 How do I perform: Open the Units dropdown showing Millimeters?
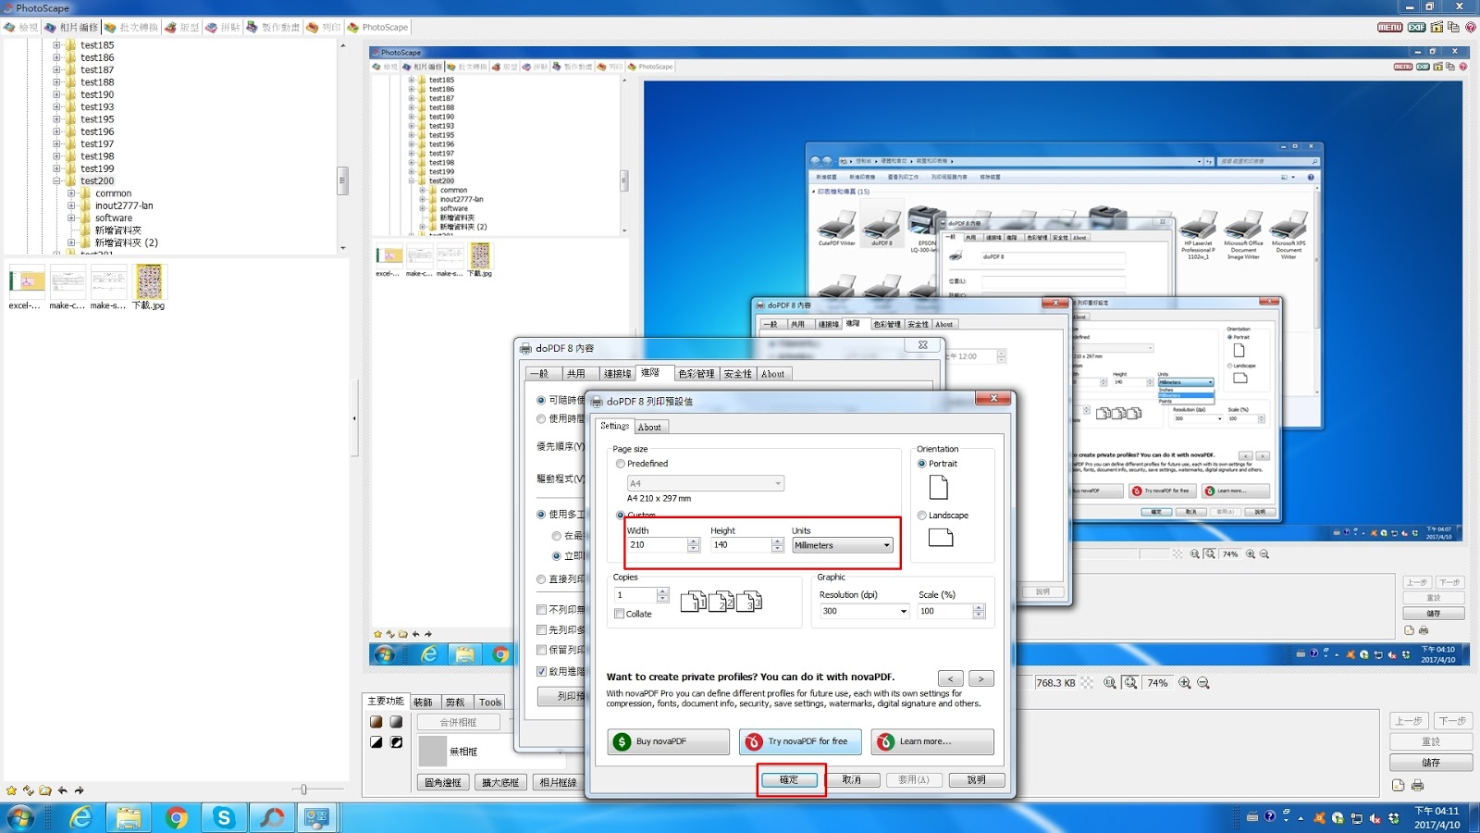[x=843, y=545]
